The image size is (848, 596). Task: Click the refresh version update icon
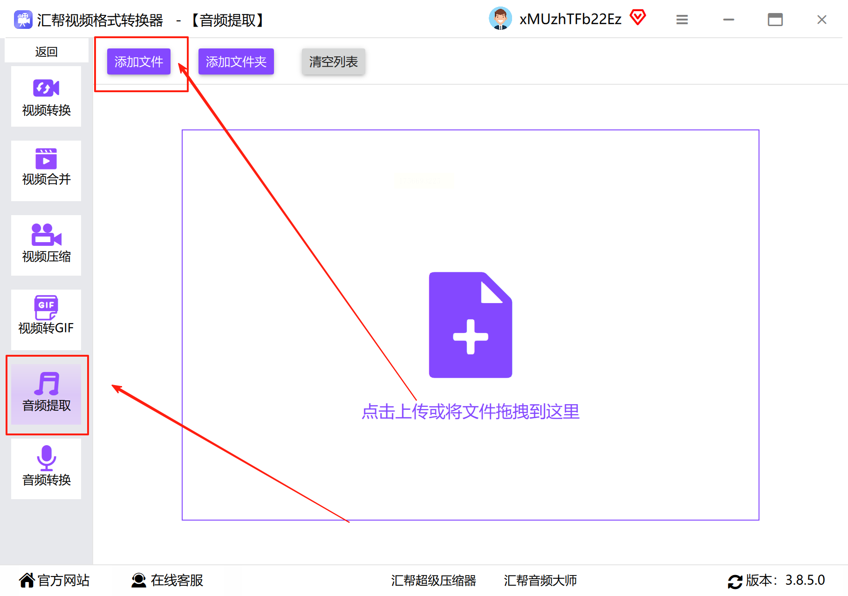pyautogui.click(x=735, y=581)
